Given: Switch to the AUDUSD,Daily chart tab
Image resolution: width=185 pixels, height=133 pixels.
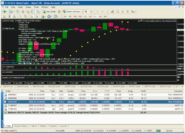Looking at the screenshot, I should coord(86,87).
